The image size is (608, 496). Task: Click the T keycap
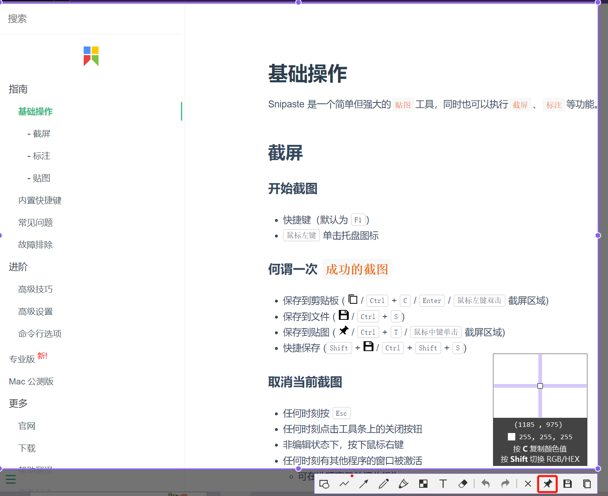click(396, 332)
